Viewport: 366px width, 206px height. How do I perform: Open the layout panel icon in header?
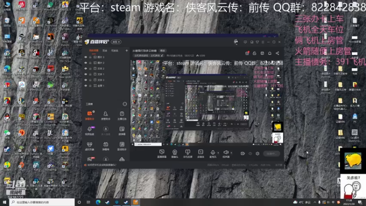(262, 53)
